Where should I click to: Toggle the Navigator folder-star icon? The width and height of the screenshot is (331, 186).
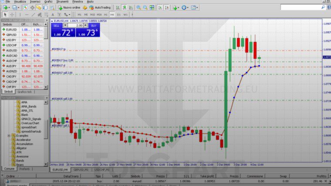[39, 8]
